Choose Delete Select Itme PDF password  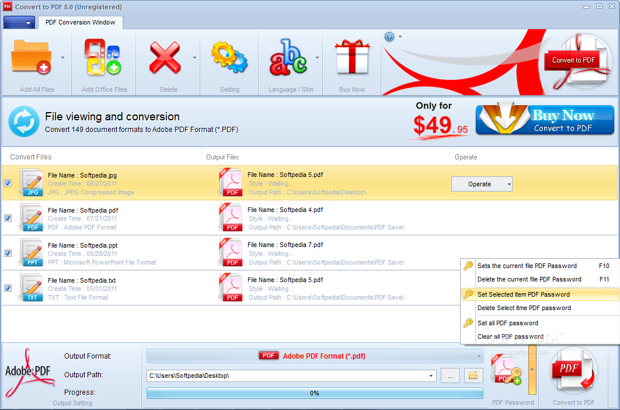pyautogui.click(x=540, y=308)
